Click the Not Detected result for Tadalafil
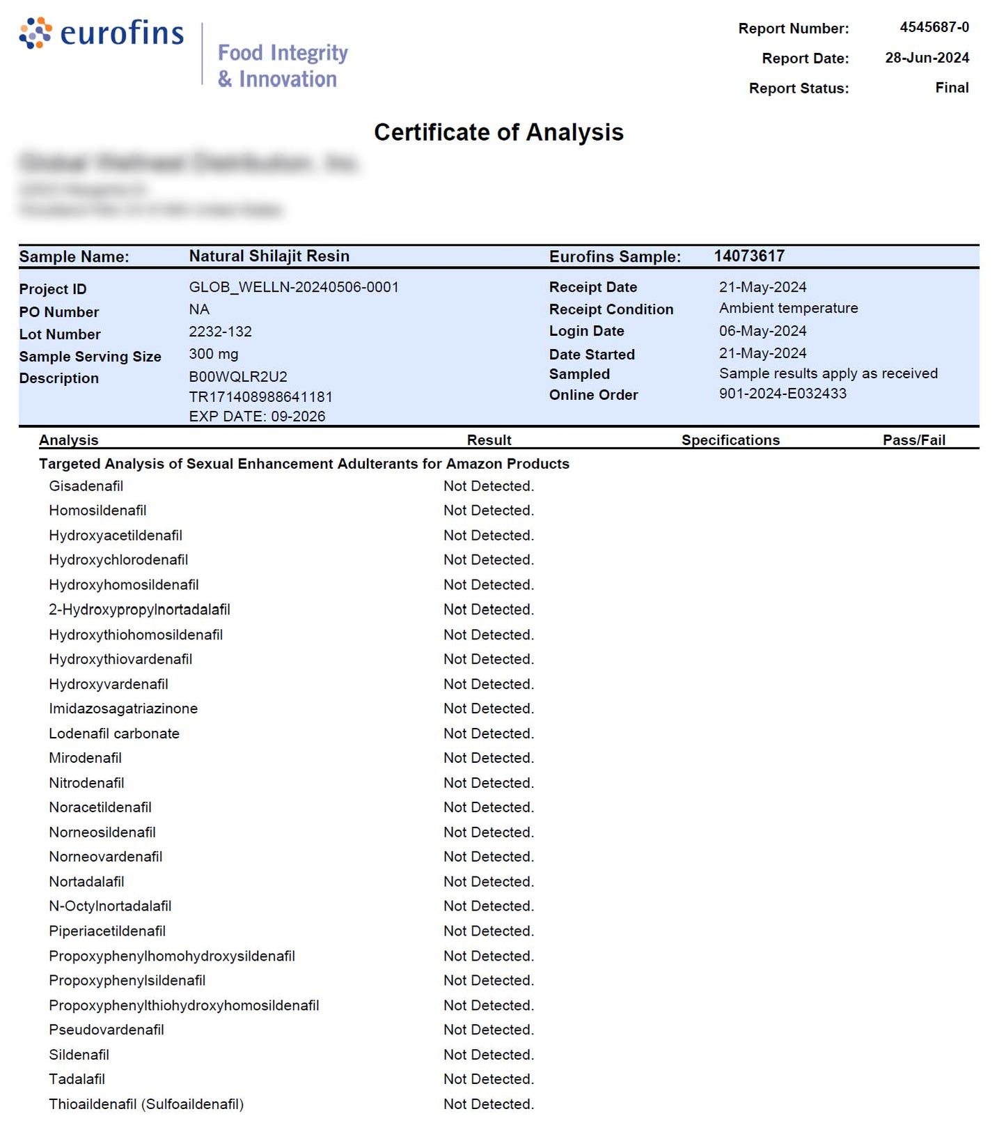 point(489,1080)
